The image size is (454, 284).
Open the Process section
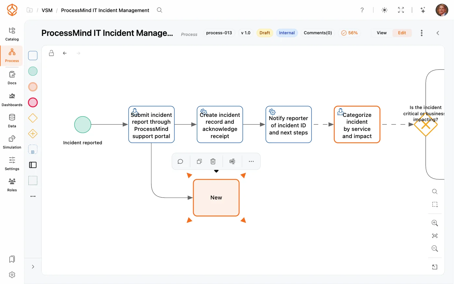click(x=12, y=55)
